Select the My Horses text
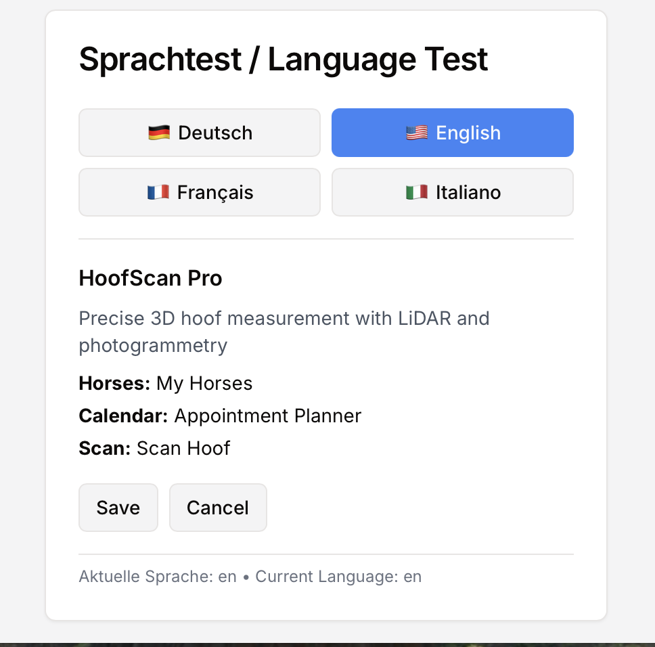The width and height of the screenshot is (655, 647). pyautogui.click(x=204, y=384)
